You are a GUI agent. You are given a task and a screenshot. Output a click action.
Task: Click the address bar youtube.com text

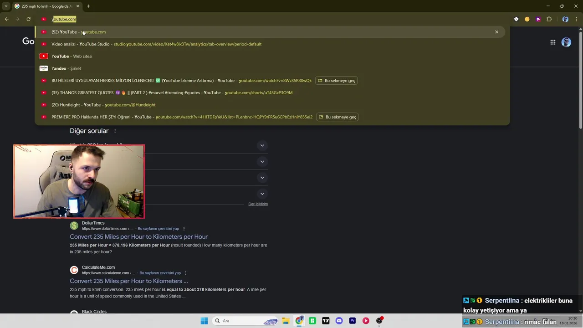click(x=64, y=19)
